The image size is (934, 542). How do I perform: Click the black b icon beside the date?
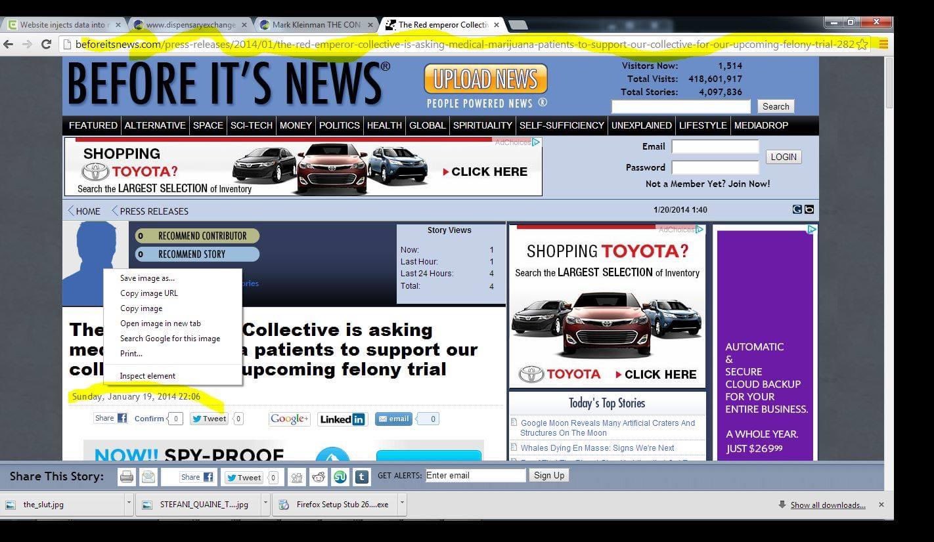(x=809, y=209)
